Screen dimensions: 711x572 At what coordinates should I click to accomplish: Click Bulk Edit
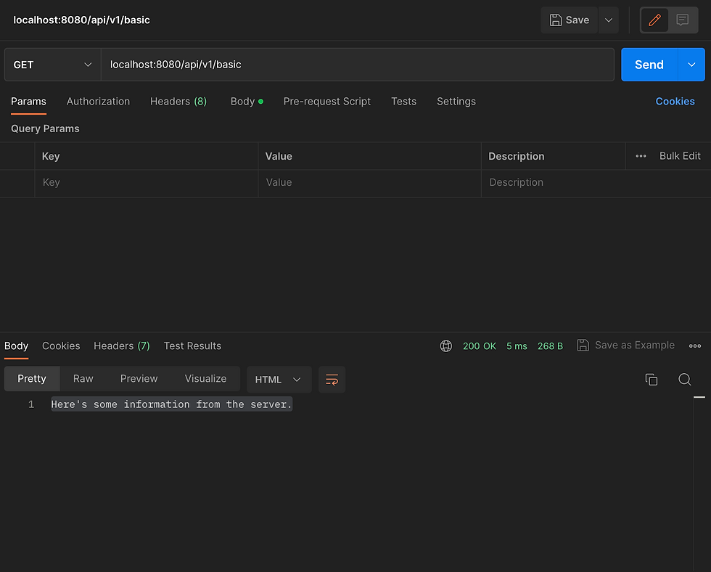tap(680, 156)
